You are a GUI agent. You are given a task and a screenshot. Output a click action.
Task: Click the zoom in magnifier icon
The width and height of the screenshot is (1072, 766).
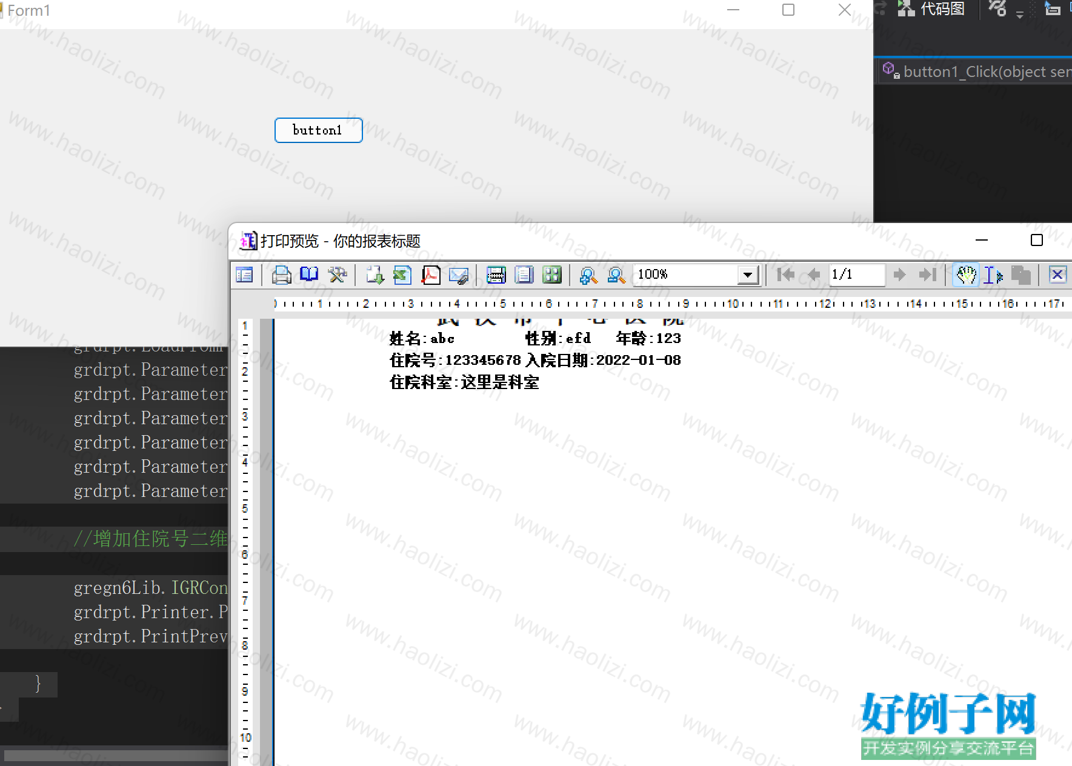click(x=588, y=275)
